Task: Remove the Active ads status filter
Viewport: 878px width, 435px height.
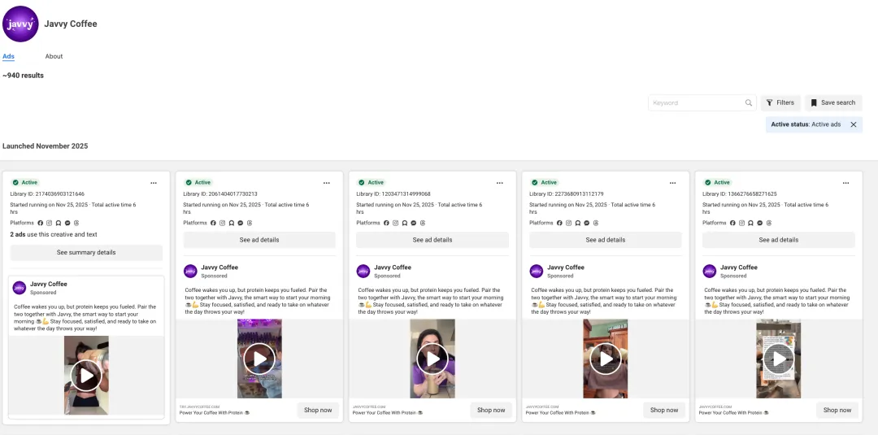Action: (853, 124)
